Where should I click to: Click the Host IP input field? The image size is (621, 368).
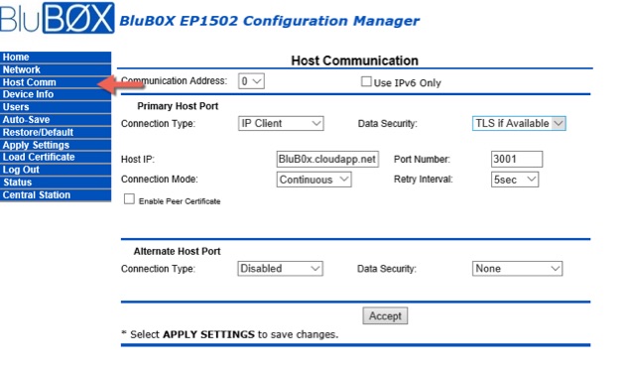click(327, 160)
